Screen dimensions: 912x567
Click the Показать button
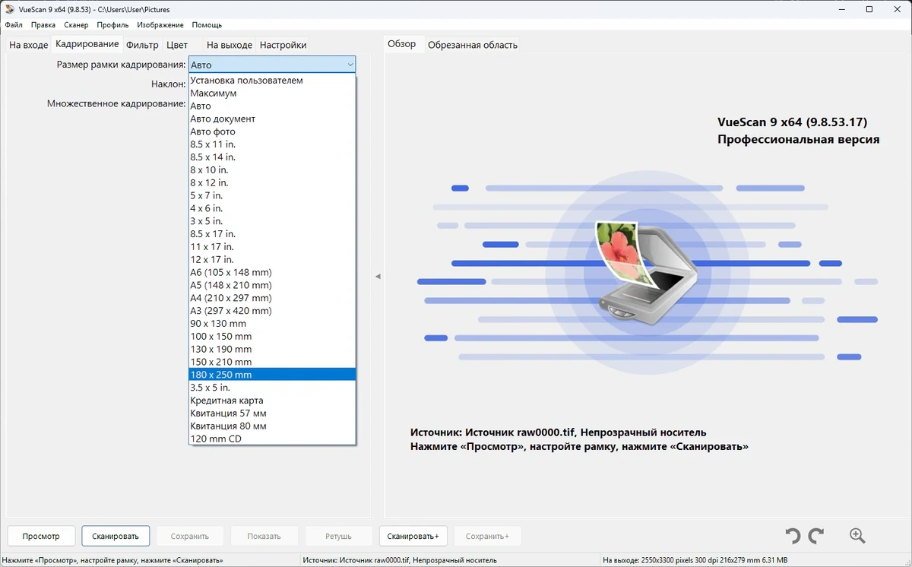pyautogui.click(x=264, y=536)
